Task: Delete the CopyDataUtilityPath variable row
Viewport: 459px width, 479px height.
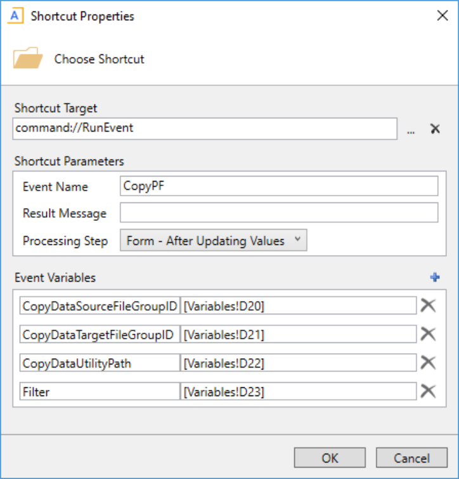Action: [x=429, y=363]
